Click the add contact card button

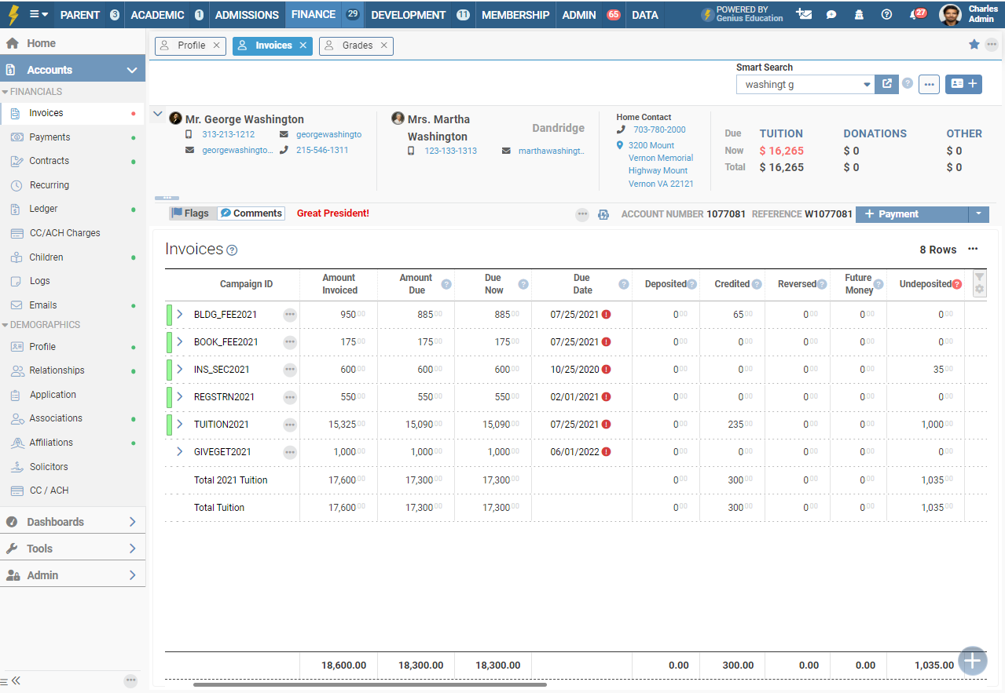[x=963, y=84]
